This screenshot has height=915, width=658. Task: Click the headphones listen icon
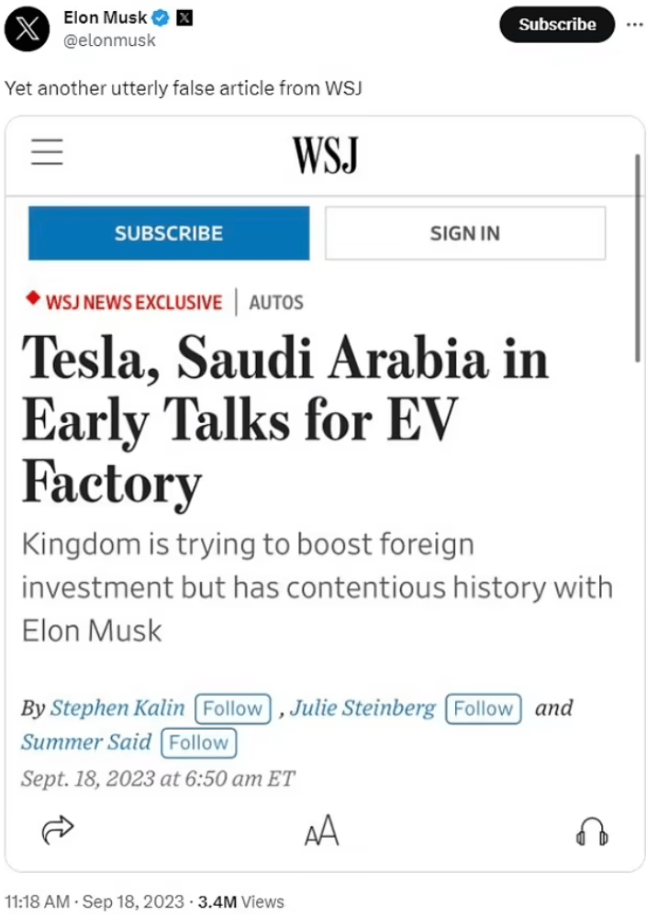[x=592, y=831]
